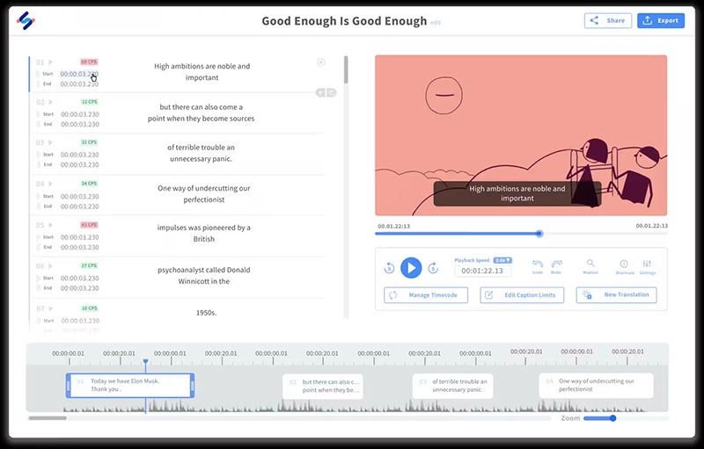Open the Playback Speed dropdown

click(503, 260)
